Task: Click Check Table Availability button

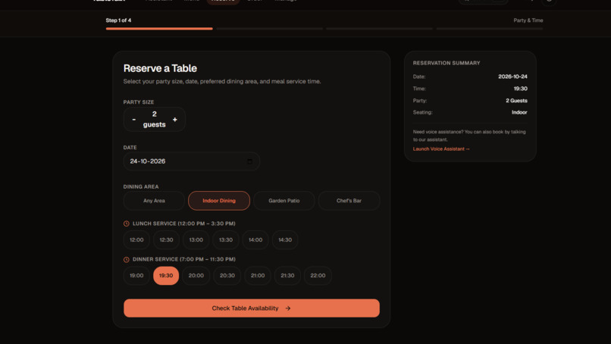Action: (252, 308)
